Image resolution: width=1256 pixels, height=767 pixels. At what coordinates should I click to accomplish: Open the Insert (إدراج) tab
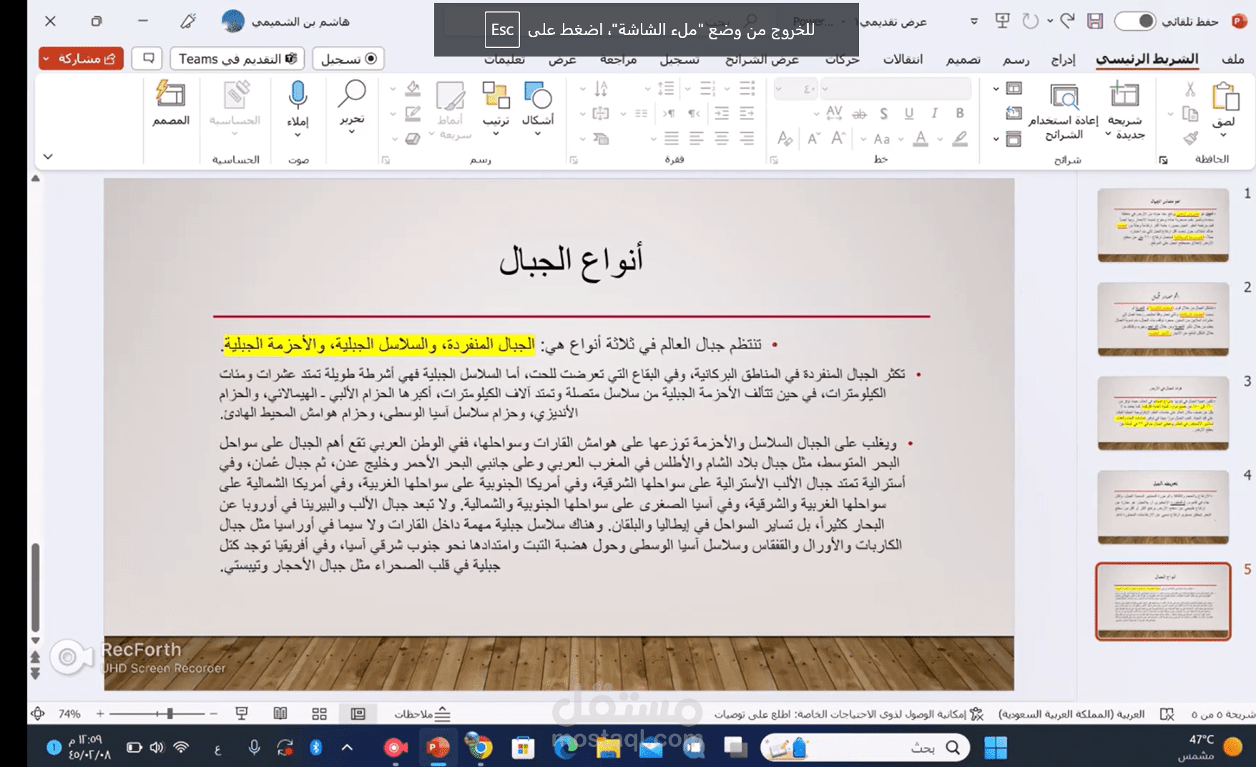(1064, 59)
